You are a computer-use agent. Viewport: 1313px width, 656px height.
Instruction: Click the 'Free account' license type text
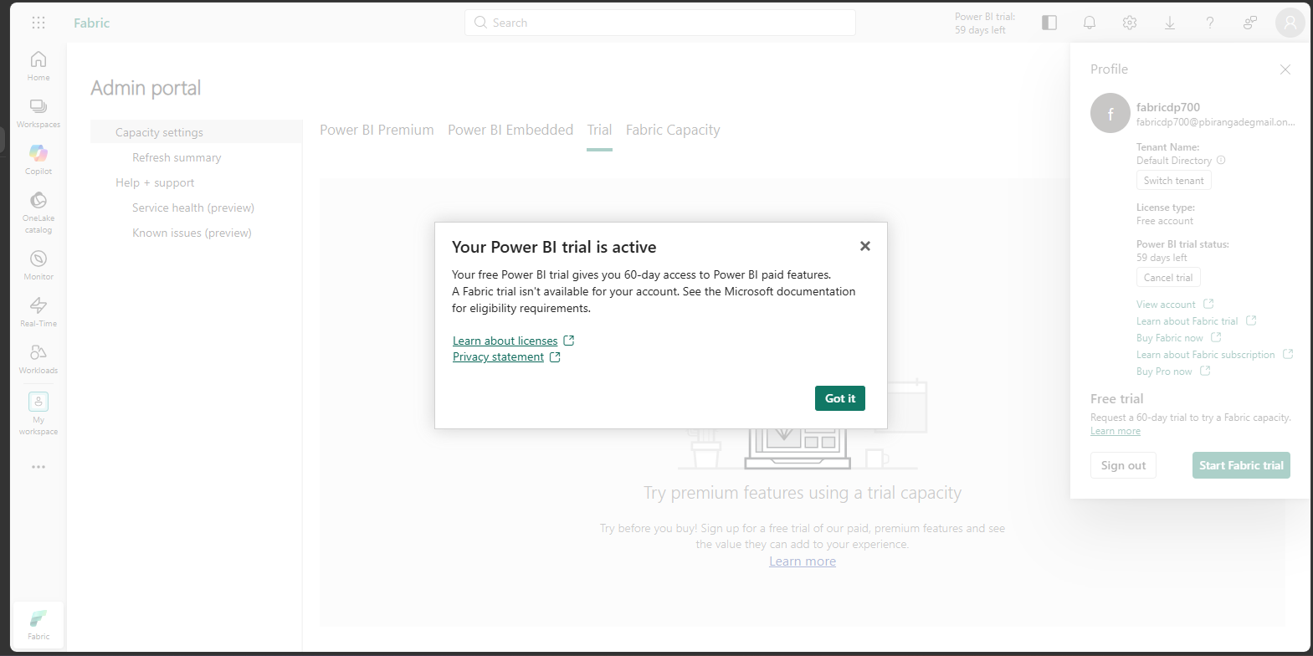(x=1165, y=221)
